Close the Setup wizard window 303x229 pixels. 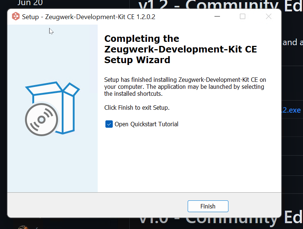tap(268, 17)
